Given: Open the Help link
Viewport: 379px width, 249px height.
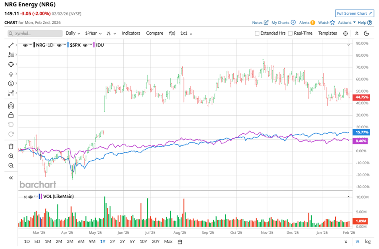Looking at the screenshot, I should coord(365,23).
